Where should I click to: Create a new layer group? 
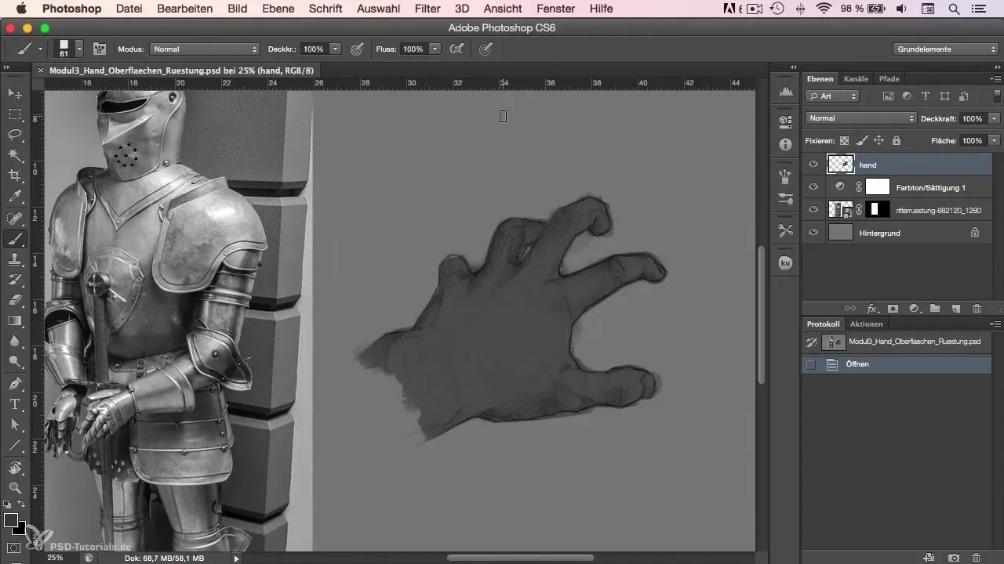click(935, 309)
